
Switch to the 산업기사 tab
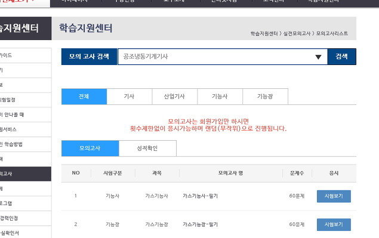click(x=174, y=97)
